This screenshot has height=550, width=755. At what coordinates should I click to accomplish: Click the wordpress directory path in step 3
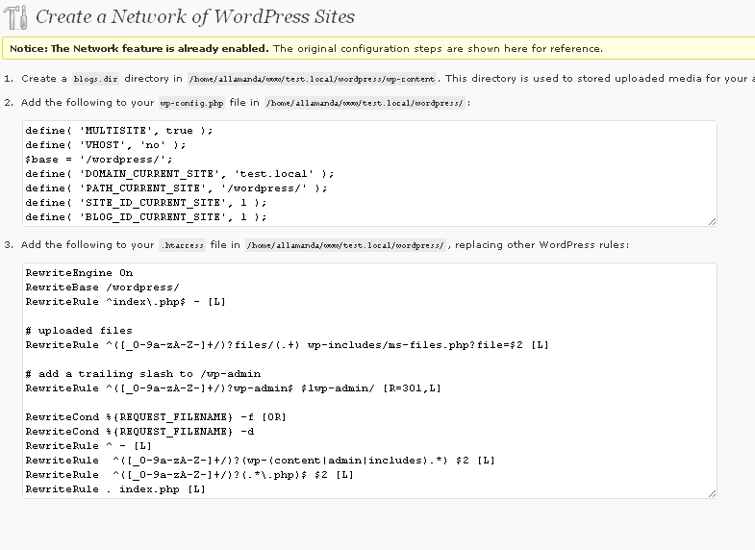click(x=345, y=245)
